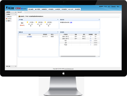Click the 修改密码 link at top right
This screenshot has height=96, width=127.
tap(114, 7)
